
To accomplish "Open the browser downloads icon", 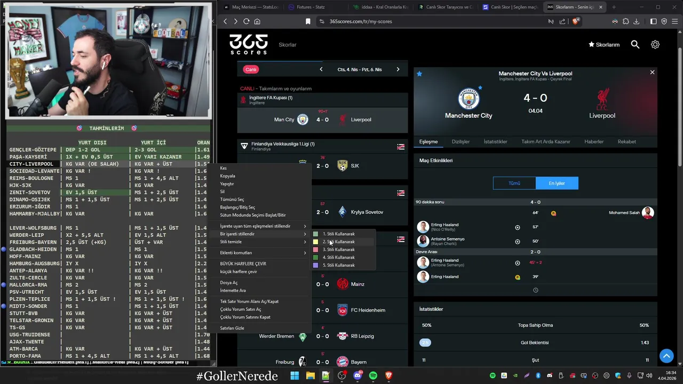I will [x=636, y=21].
